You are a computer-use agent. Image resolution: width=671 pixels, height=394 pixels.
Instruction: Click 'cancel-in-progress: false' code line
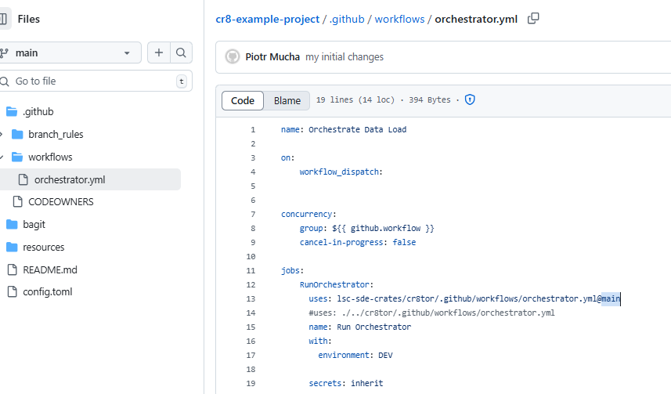coord(358,242)
